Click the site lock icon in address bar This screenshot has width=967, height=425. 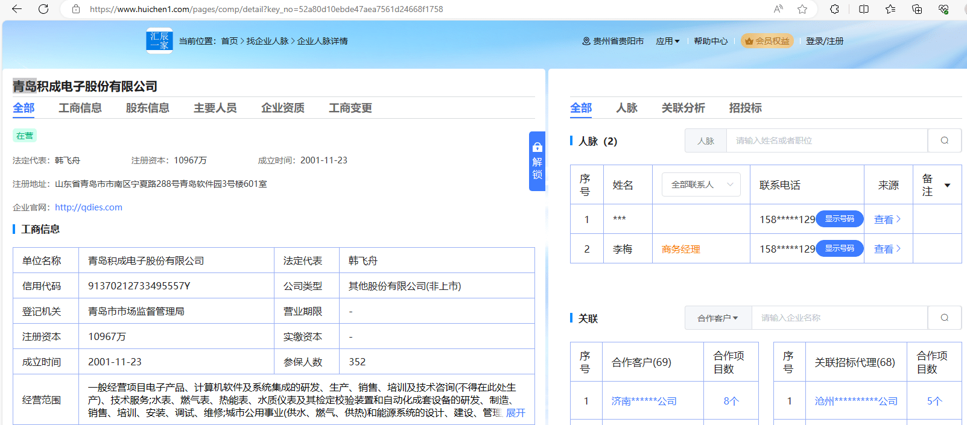pos(76,9)
